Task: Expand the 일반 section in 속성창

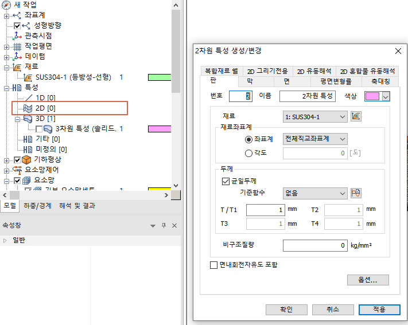Action: coord(5,240)
